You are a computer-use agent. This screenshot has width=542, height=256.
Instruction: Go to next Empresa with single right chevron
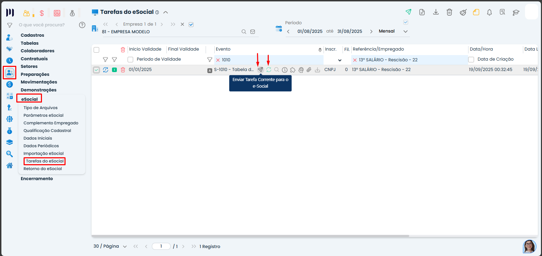click(x=162, y=24)
